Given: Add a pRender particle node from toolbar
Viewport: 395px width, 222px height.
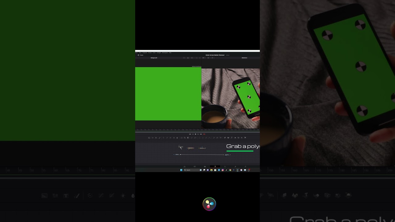Looking at the screenshot, I should (x=221, y=138).
